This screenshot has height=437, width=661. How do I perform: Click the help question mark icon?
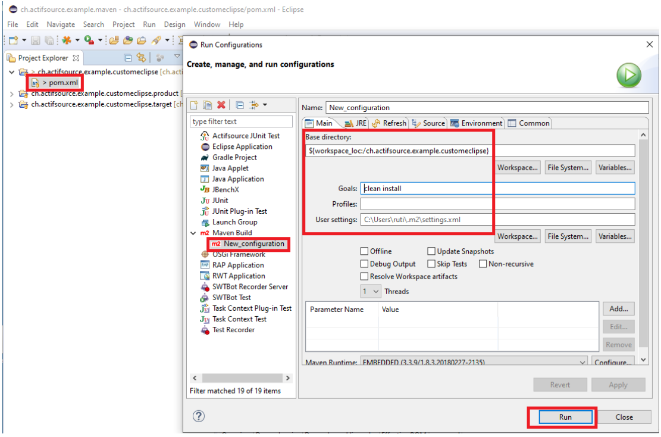point(199,417)
